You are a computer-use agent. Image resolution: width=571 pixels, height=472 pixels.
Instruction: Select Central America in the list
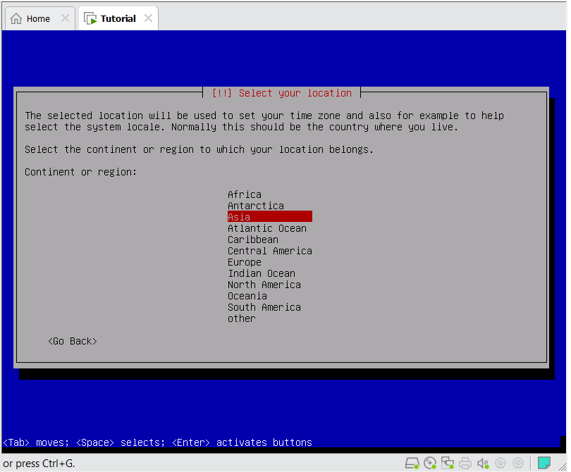(270, 251)
